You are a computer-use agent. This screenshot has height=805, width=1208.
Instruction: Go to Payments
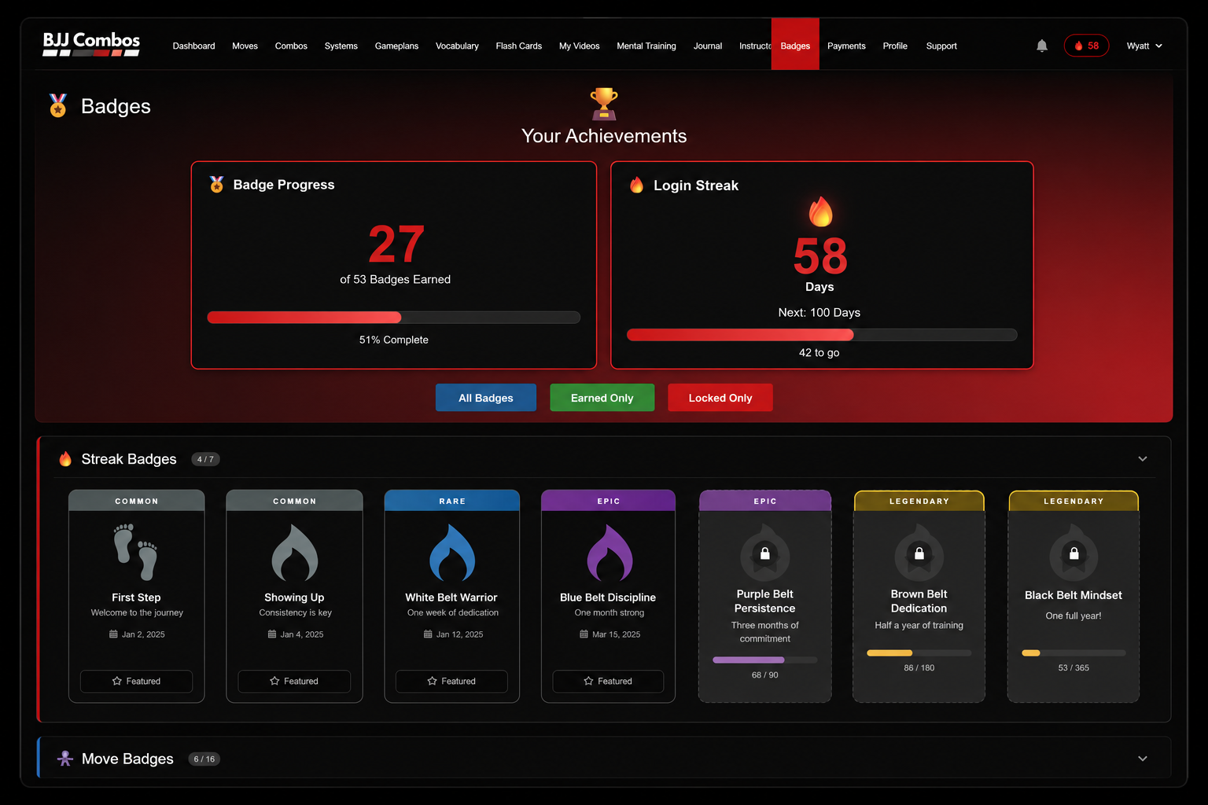tap(846, 46)
